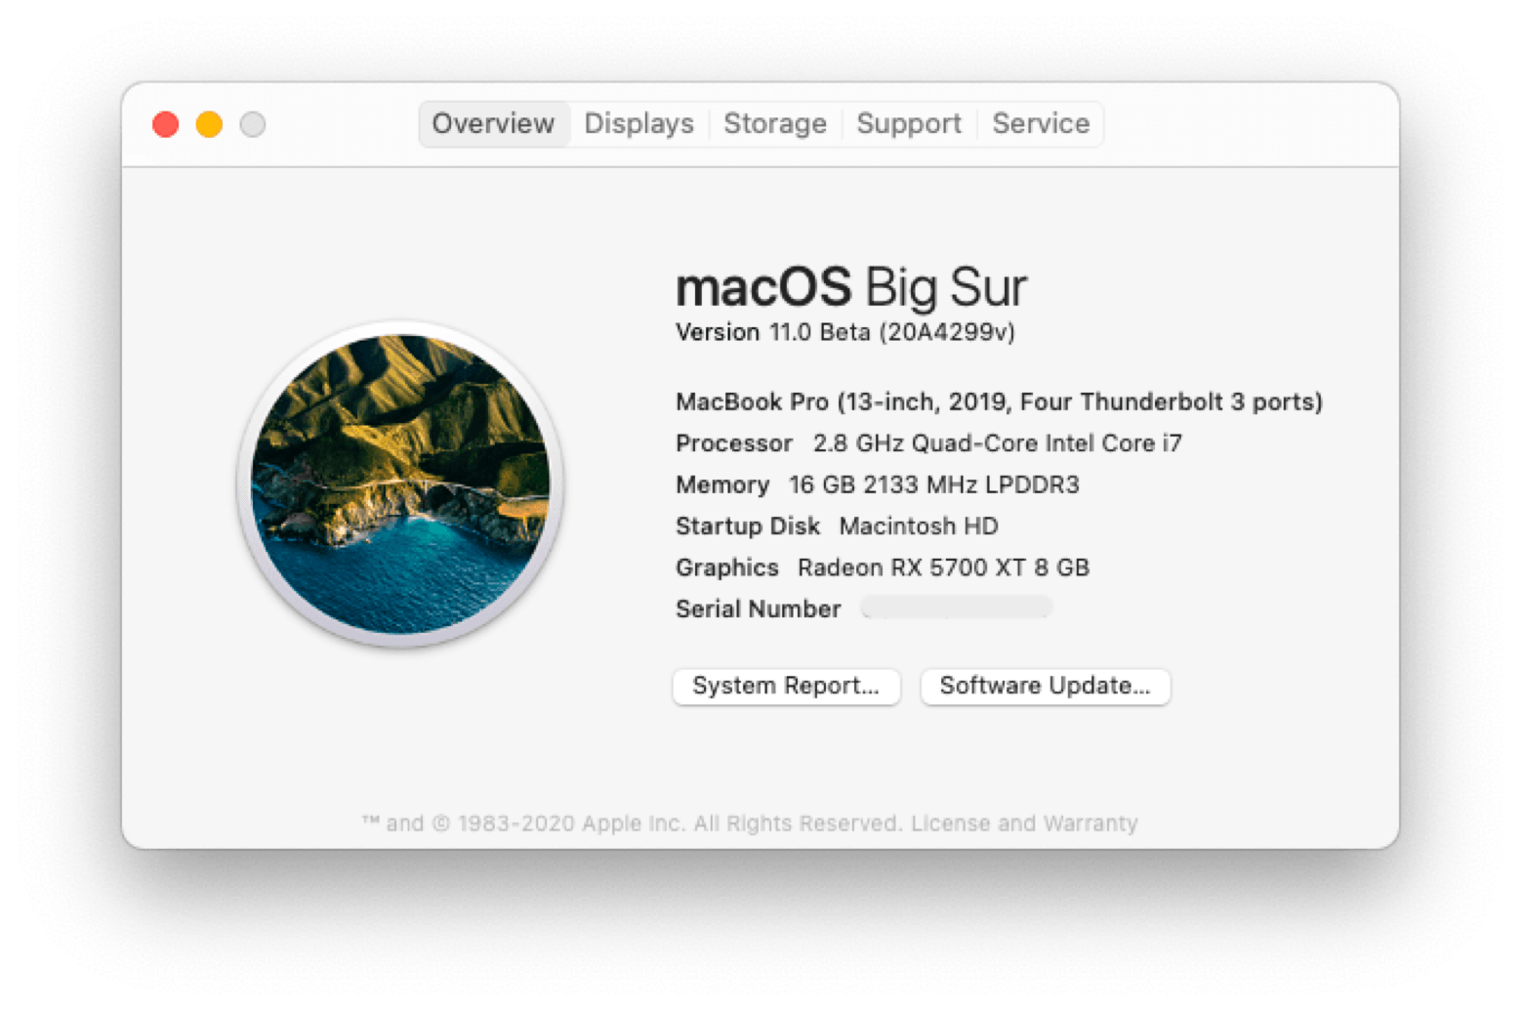Click the hidden Serial Number field
This screenshot has height=1010, width=1523.
pos(955,608)
